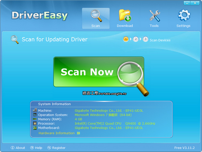Open the Hardware Information link

(x=57, y=133)
